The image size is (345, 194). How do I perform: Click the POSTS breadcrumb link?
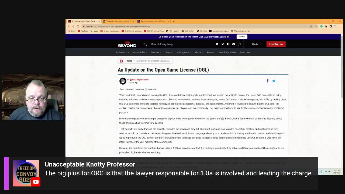pos(130,61)
